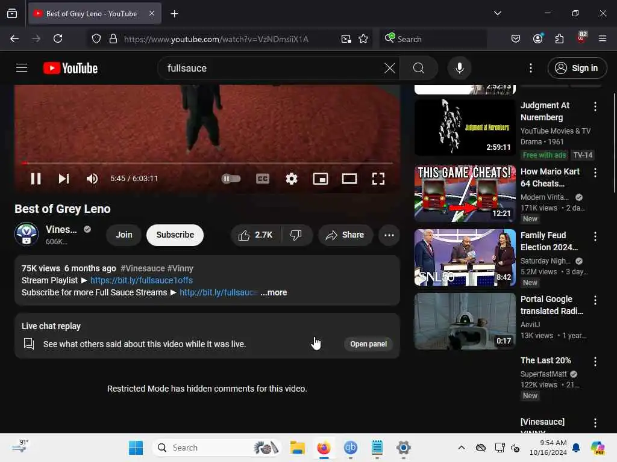List all tabs dropdown arrow

497,13
